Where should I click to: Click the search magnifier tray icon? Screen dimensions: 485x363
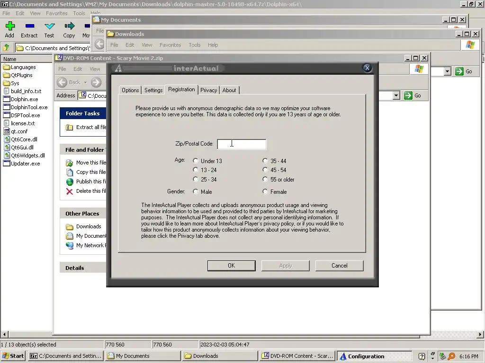coord(451,356)
